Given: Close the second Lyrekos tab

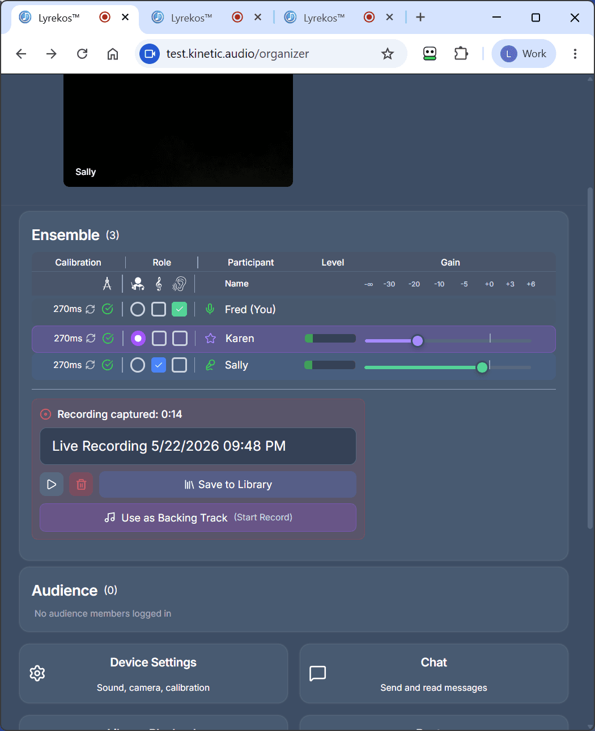Looking at the screenshot, I should point(258,17).
